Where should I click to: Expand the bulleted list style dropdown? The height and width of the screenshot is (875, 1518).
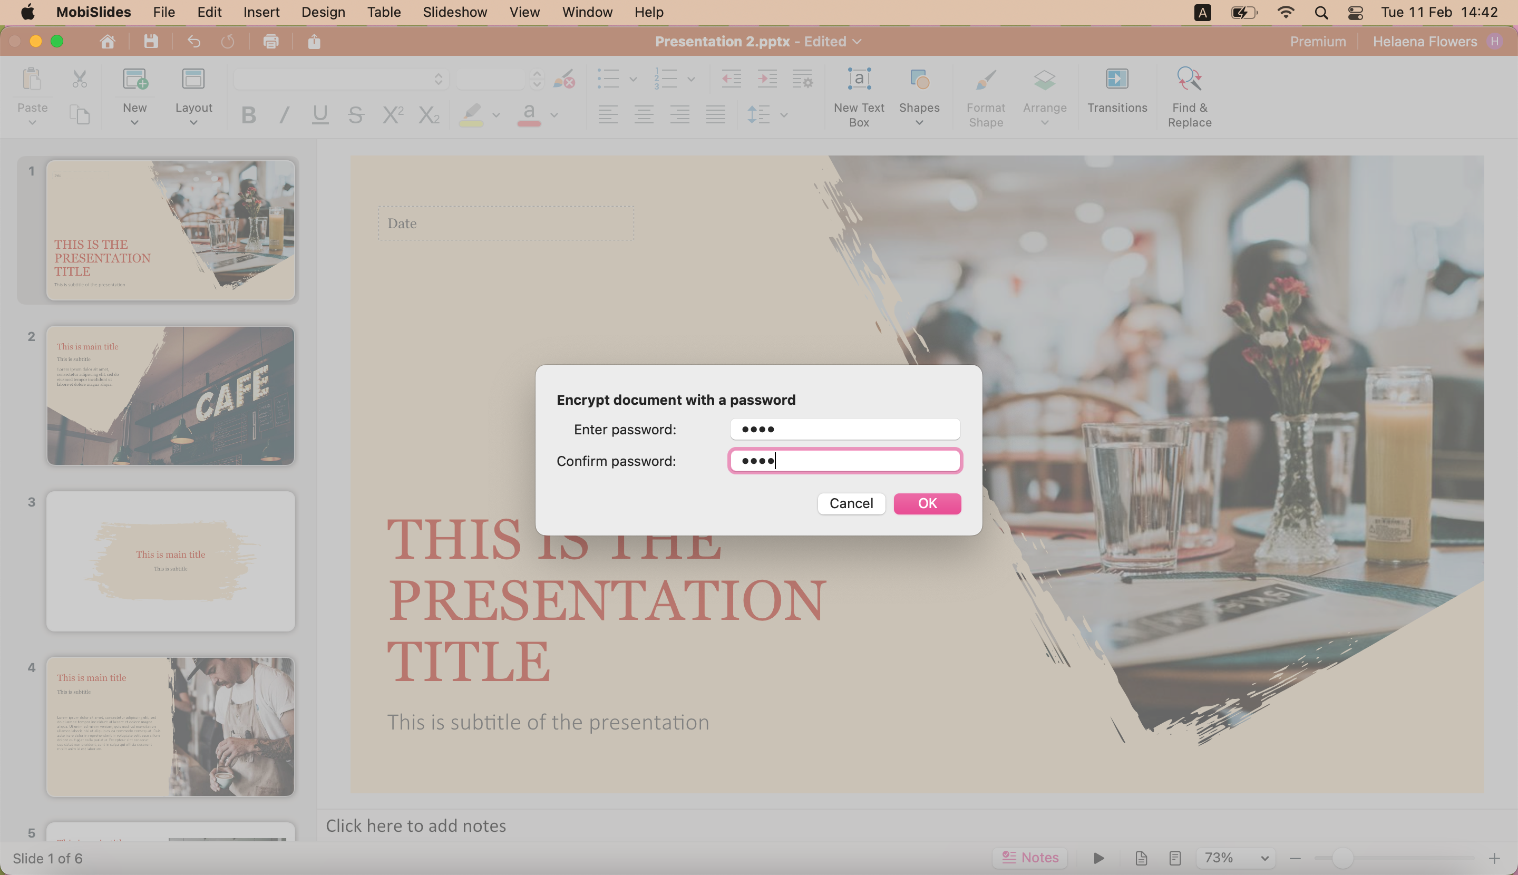coord(633,79)
